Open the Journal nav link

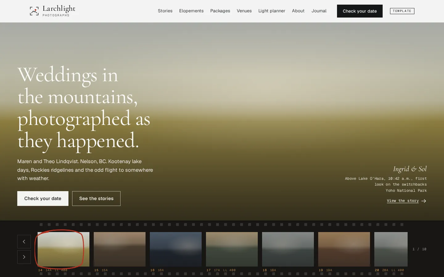point(319,11)
